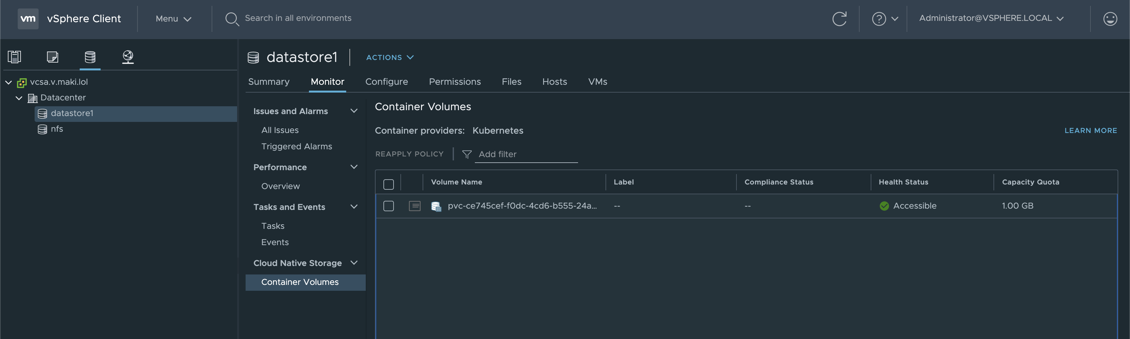
Task: Click the volume icon beside pvc-ce745cef
Action: [x=436, y=206]
